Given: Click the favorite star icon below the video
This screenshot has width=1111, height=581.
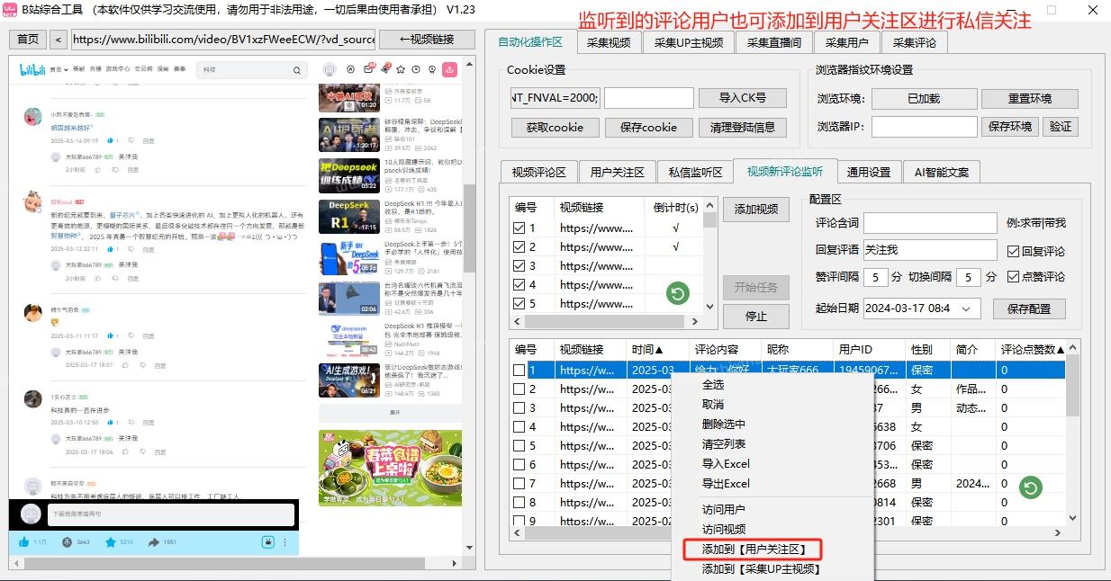Looking at the screenshot, I should [x=110, y=541].
